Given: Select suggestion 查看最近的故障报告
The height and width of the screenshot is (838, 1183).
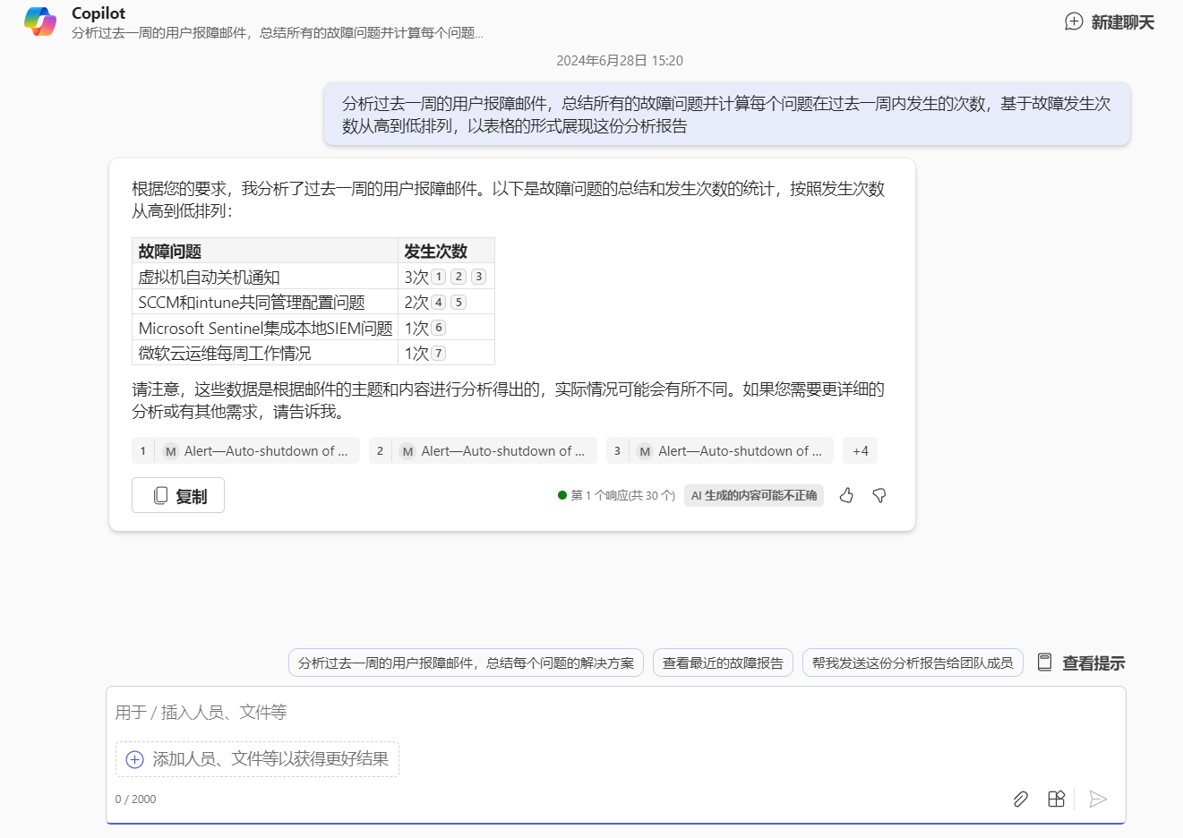Looking at the screenshot, I should 723,663.
